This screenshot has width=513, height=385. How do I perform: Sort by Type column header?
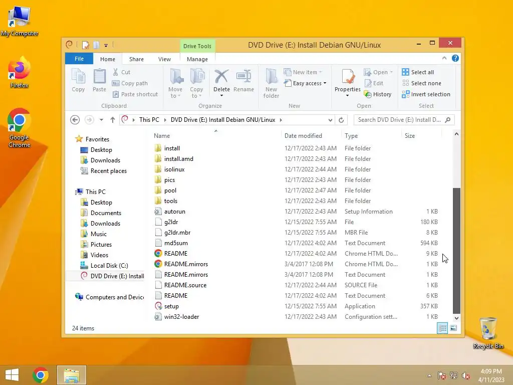pos(351,136)
